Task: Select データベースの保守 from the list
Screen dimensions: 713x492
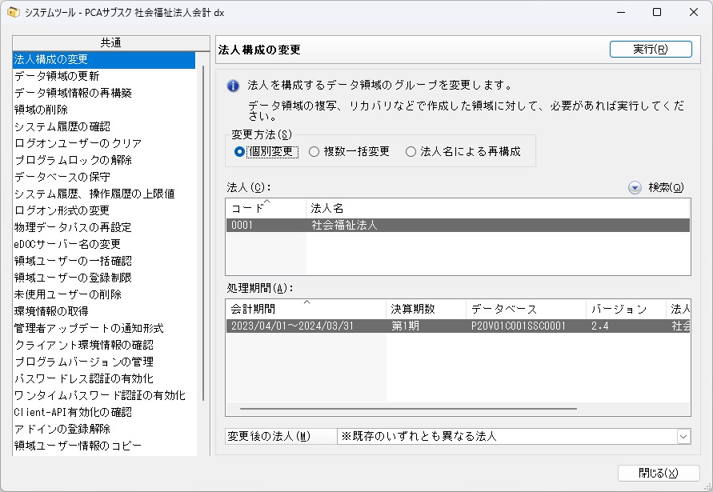Action: point(62,177)
